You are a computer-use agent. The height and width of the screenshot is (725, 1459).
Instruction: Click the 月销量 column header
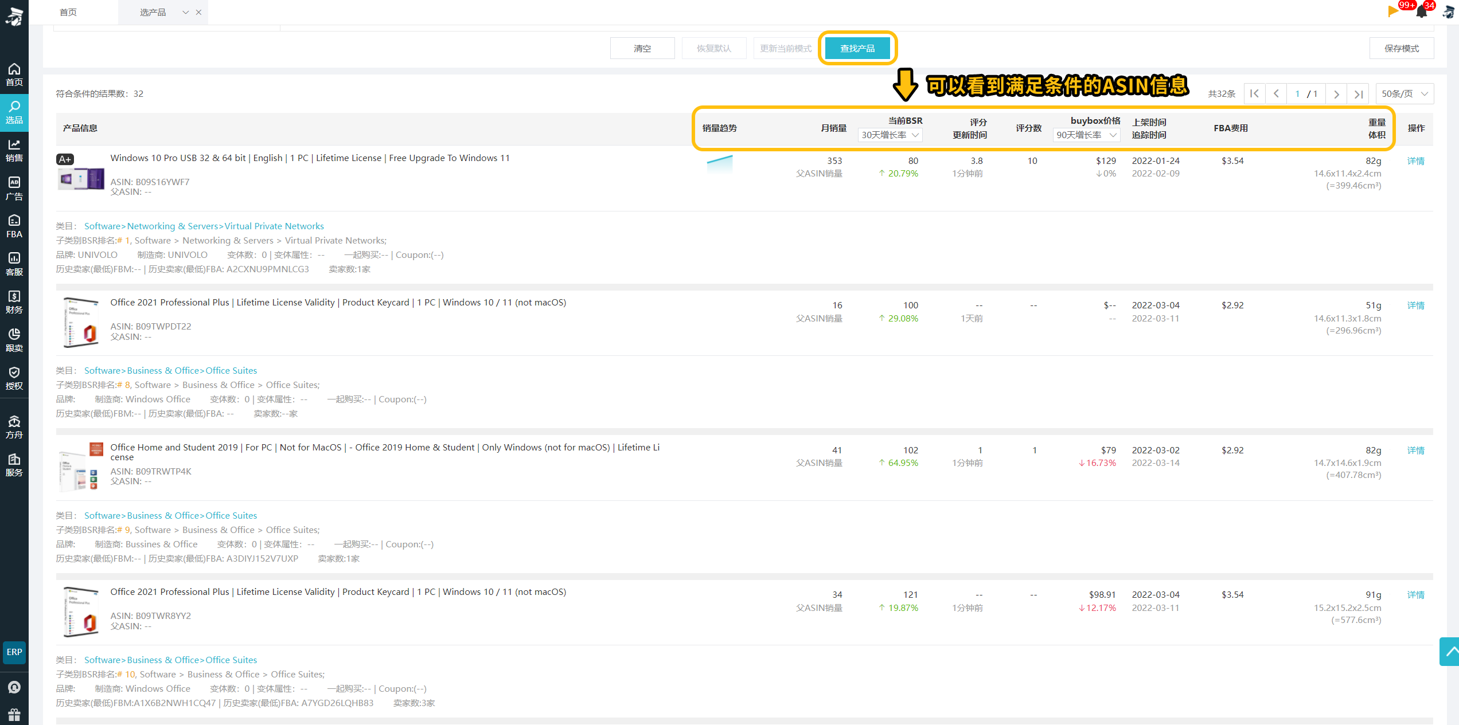click(x=833, y=128)
